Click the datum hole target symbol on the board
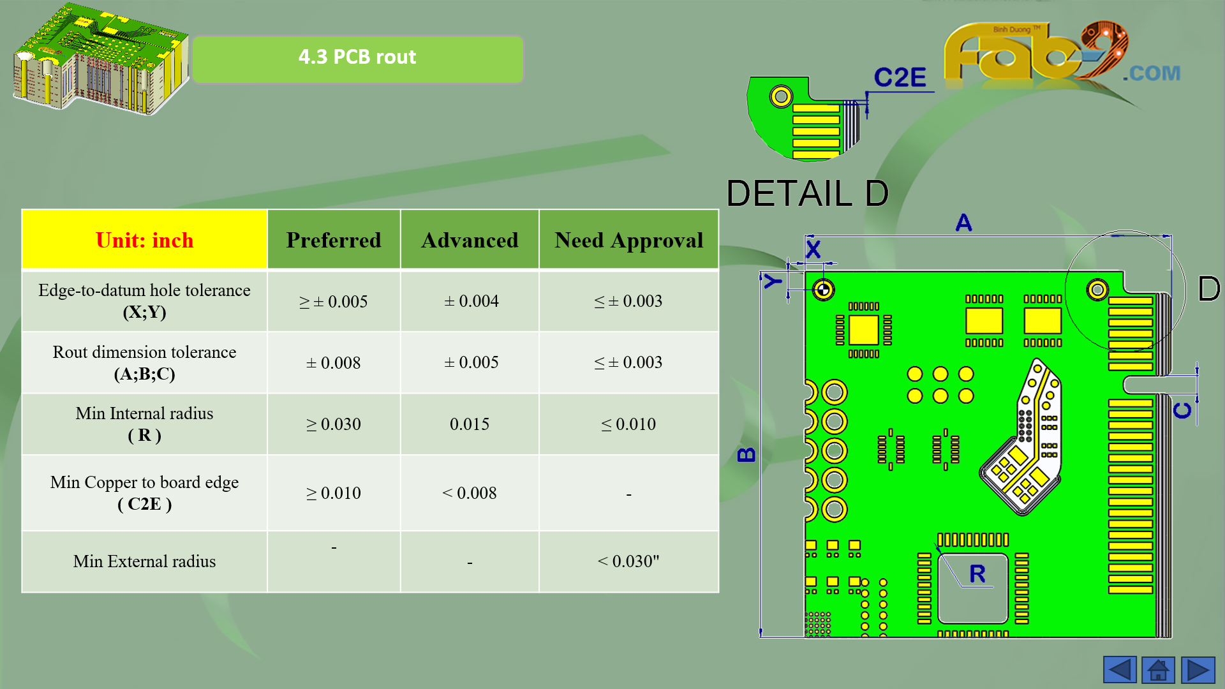The height and width of the screenshot is (689, 1225). (x=823, y=290)
